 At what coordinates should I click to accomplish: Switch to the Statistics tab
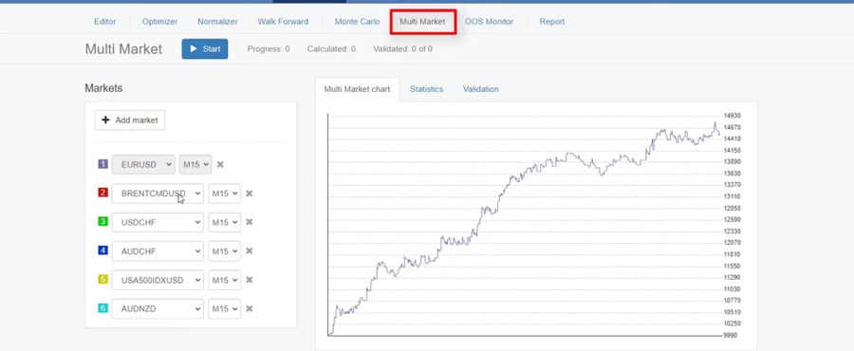coord(426,89)
